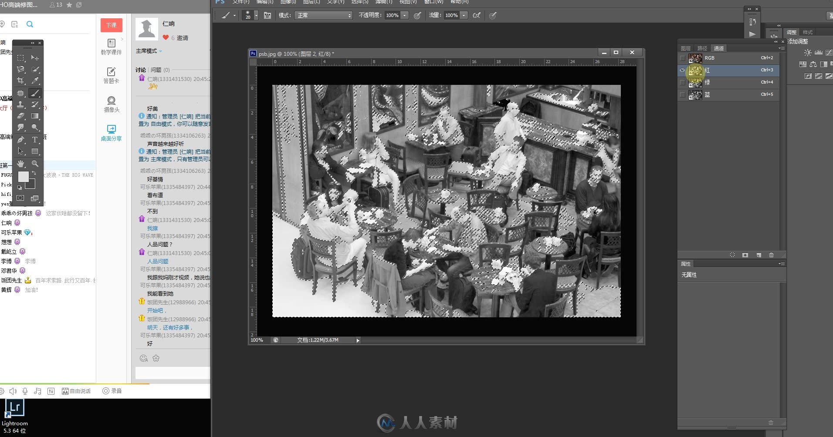Open the 摄像头 camera option
833x437 pixels.
(x=111, y=104)
